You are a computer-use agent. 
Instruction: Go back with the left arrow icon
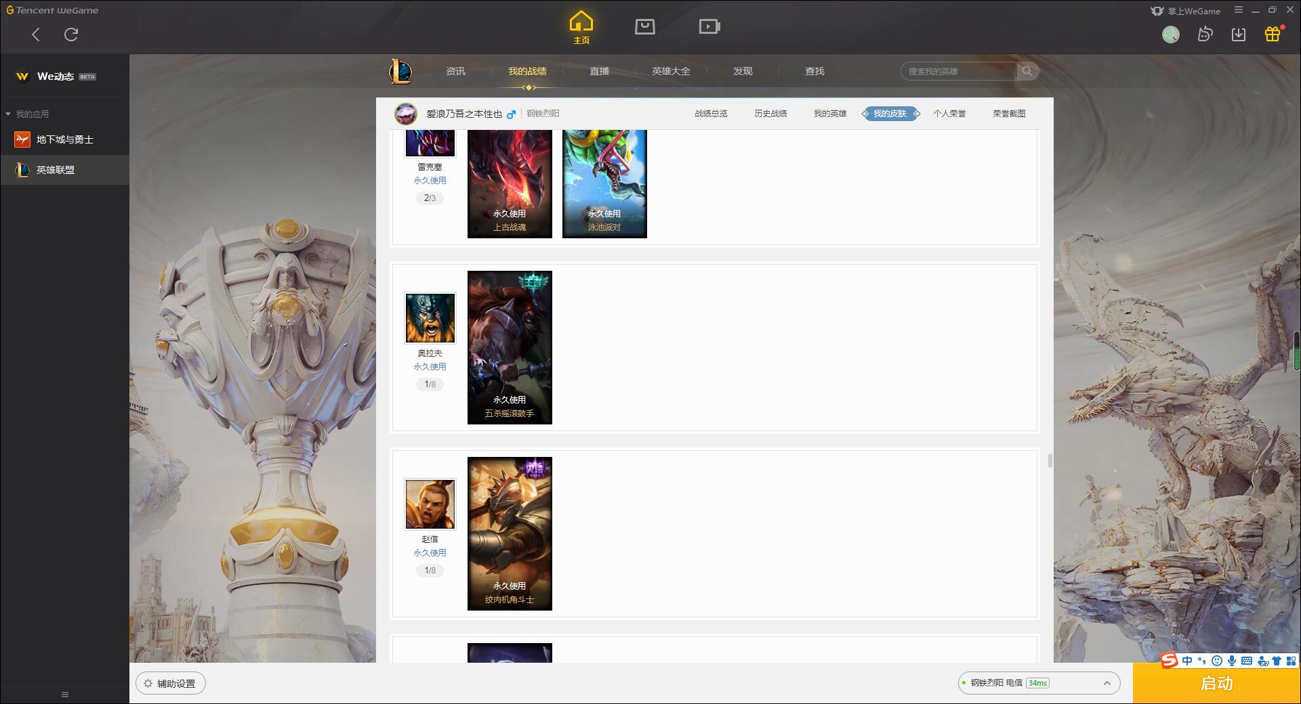click(x=36, y=35)
